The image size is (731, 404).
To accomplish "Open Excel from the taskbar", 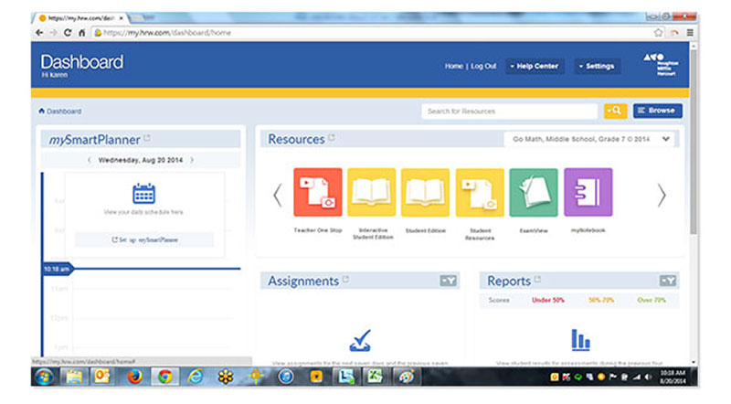I will [375, 376].
